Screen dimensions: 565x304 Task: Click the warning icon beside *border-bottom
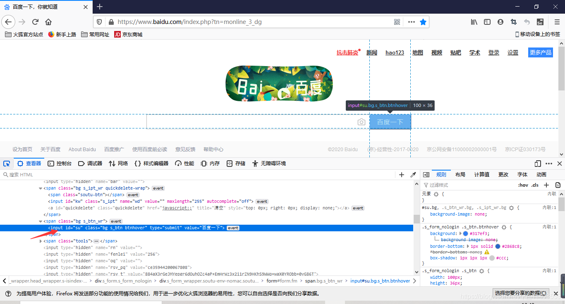(487, 252)
